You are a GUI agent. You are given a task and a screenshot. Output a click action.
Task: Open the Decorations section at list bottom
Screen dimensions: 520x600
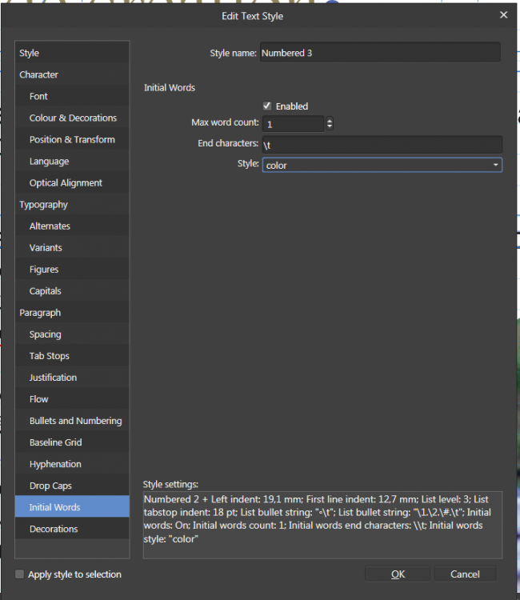coord(54,529)
